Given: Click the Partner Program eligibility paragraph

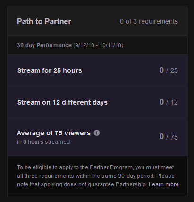Looking at the screenshot, I should click(98, 176).
